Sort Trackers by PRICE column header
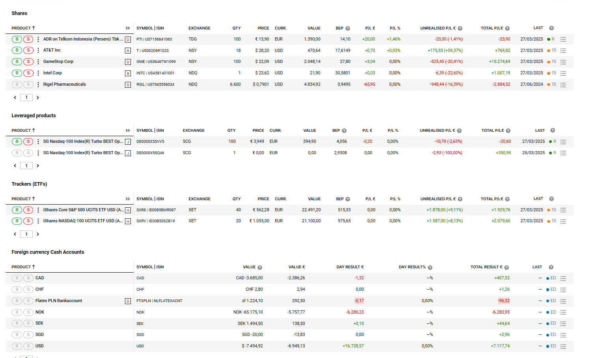 tap(263, 199)
